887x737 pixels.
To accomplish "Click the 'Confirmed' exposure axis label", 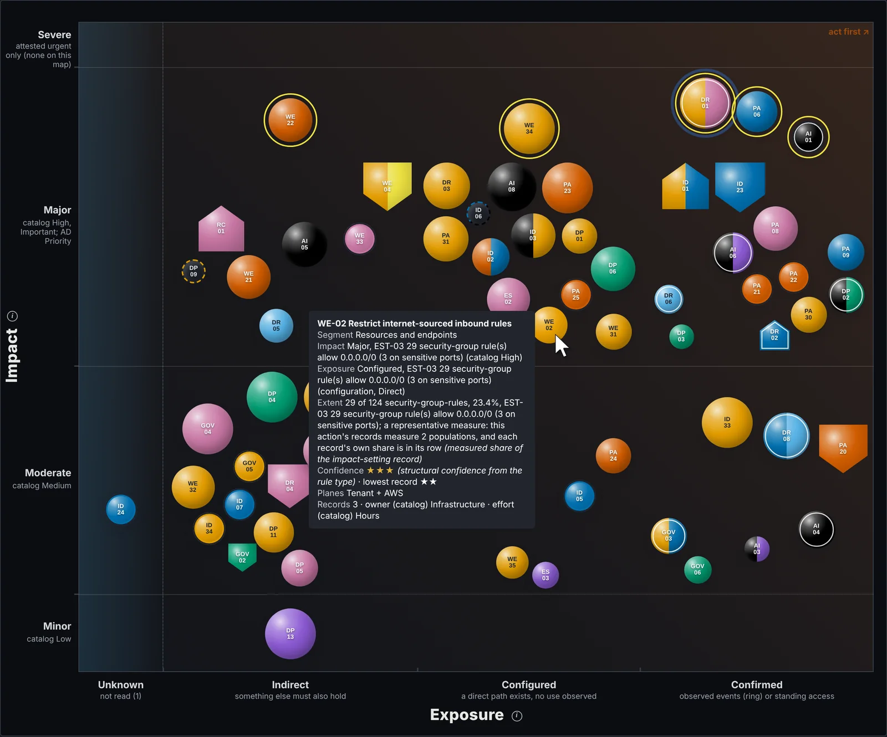I will pyautogui.click(x=757, y=685).
